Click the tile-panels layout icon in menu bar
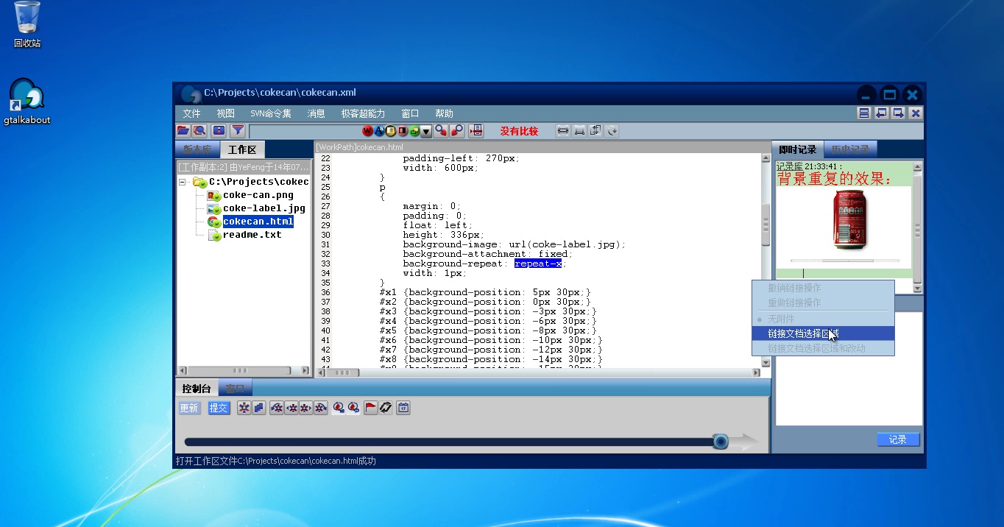 (865, 113)
